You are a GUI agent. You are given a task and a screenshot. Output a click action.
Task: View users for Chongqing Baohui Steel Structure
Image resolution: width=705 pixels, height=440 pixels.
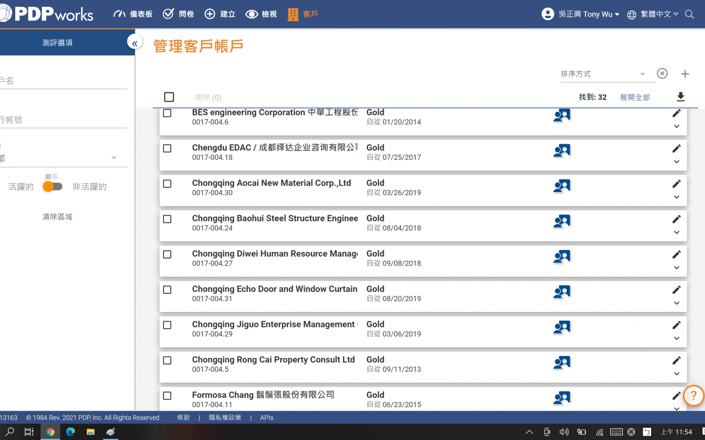pyautogui.click(x=562, y=221)
